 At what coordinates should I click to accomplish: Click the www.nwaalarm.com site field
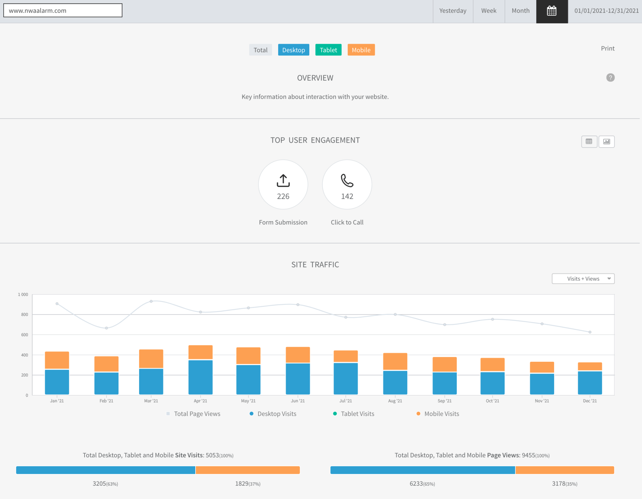63,10
